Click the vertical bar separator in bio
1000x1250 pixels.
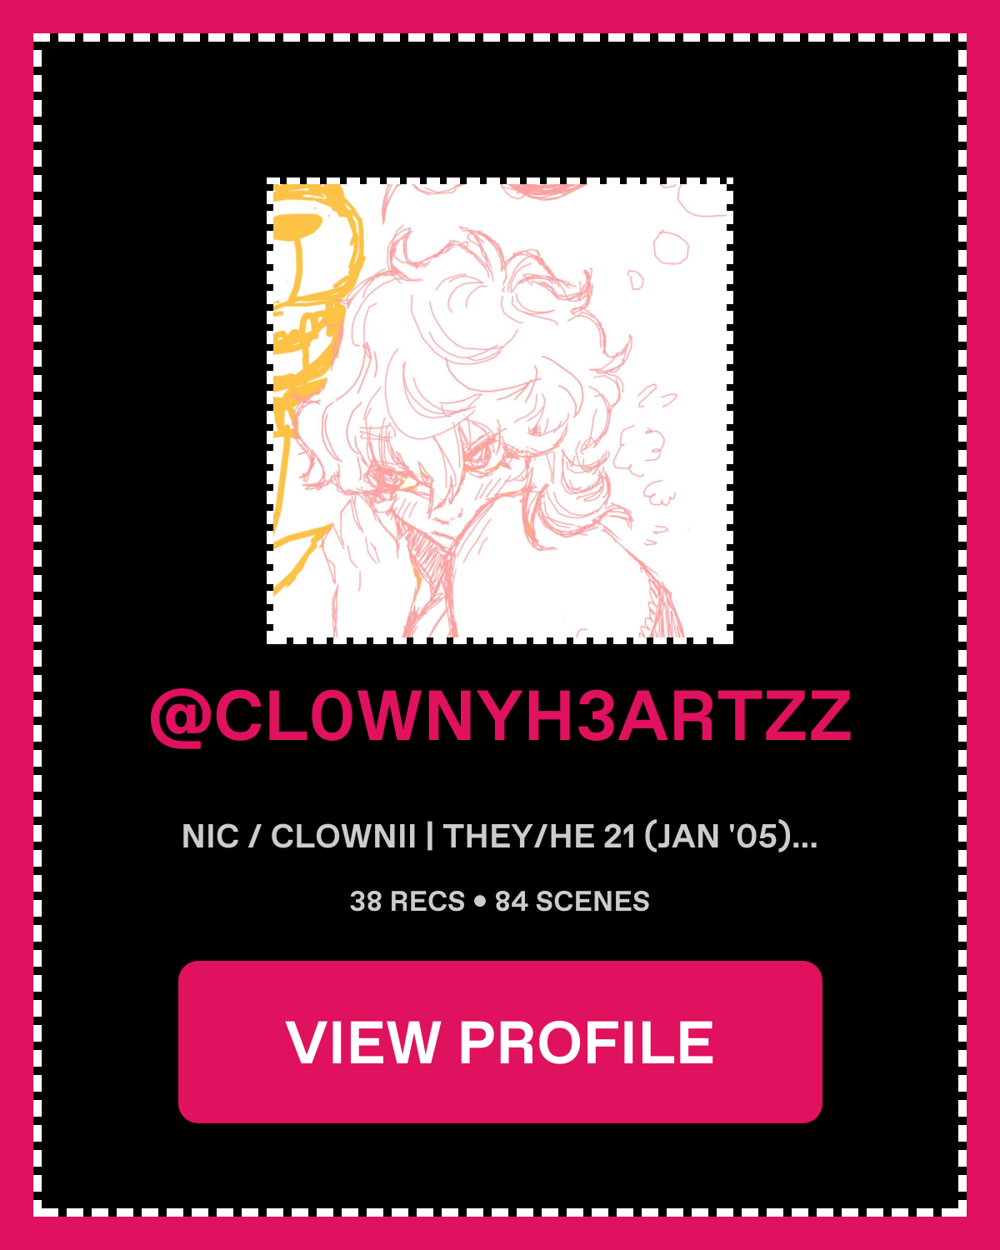coord(430,836)
